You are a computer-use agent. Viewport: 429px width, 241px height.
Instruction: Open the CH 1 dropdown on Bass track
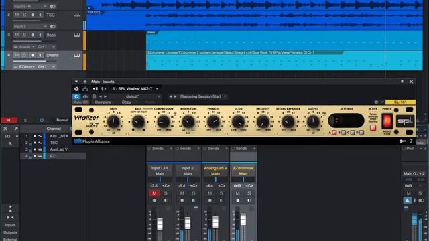click(x=46, y=46)
